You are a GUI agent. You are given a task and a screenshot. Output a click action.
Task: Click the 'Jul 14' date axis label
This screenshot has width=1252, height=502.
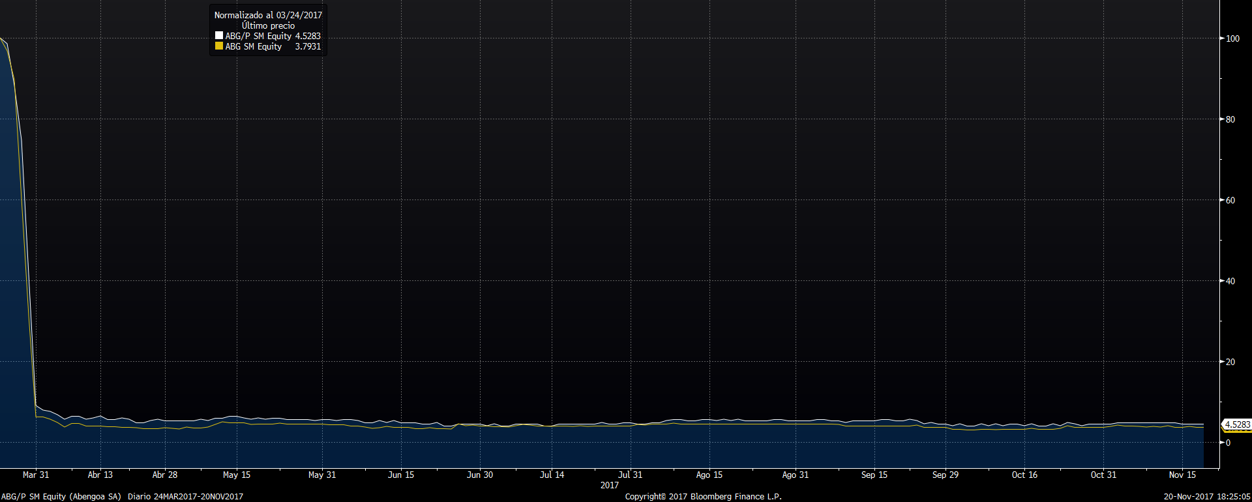(x=552, y=475)
